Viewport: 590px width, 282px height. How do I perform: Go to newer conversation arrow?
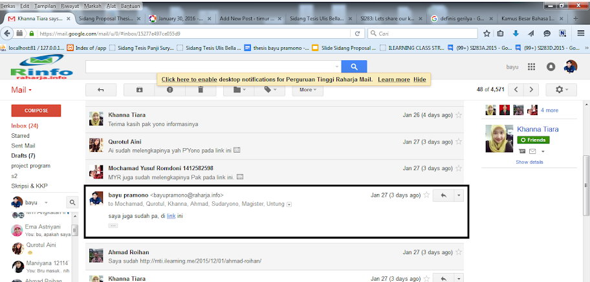516,90
